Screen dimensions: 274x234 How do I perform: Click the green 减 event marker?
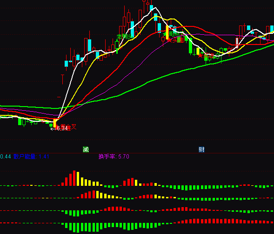[x=86, y=149]
